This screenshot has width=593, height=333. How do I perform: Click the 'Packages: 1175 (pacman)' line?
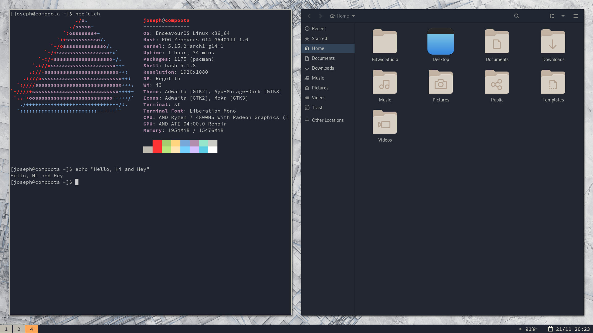click(179, 59)
